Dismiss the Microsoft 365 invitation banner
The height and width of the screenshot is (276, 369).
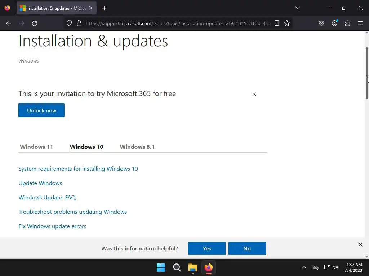[254, 94]
